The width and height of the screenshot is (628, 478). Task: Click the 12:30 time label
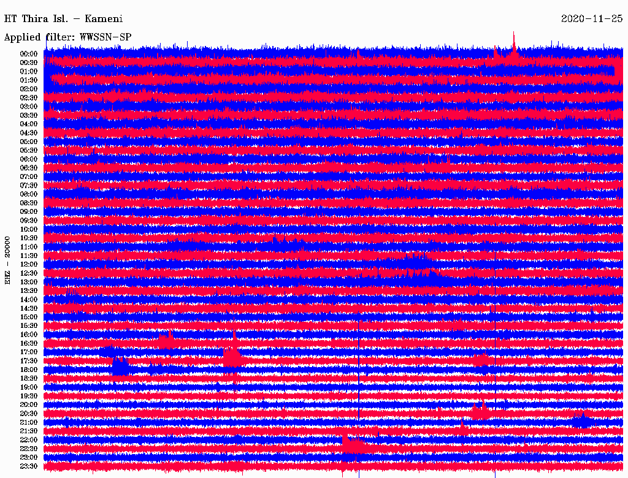click(29, 273)
